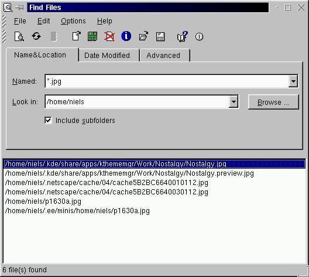Expand the Look in dropdown arrow
This screenshot has width=309, height=277.
point(234,102)
